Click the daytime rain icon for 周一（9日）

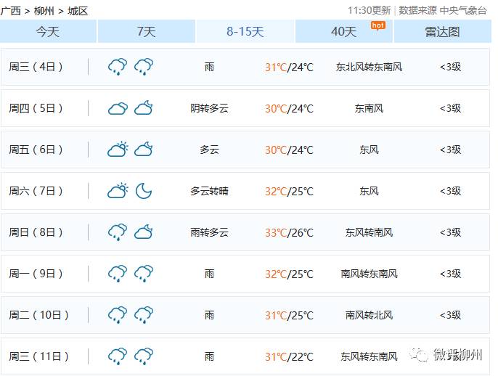click(118, 274)
